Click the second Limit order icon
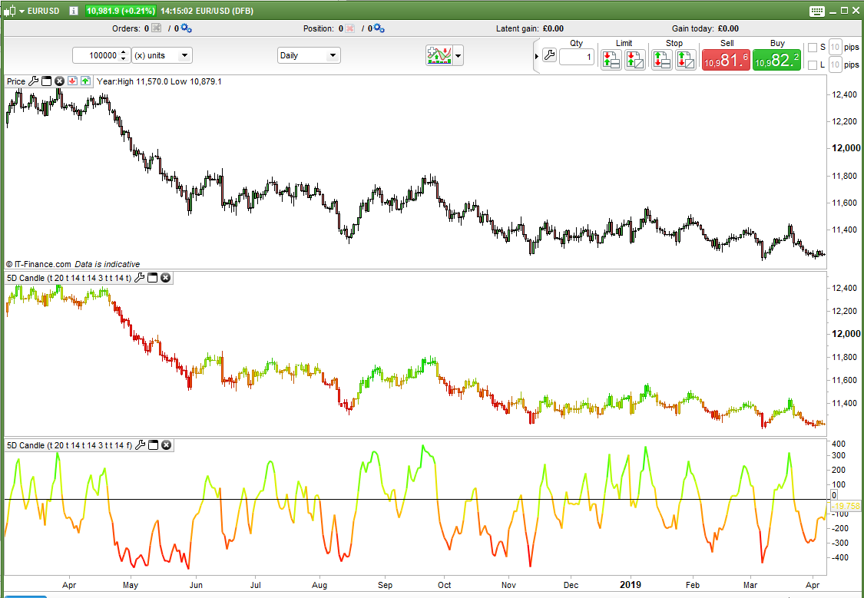Screen dimensions: 864x598 click(635, 59)
